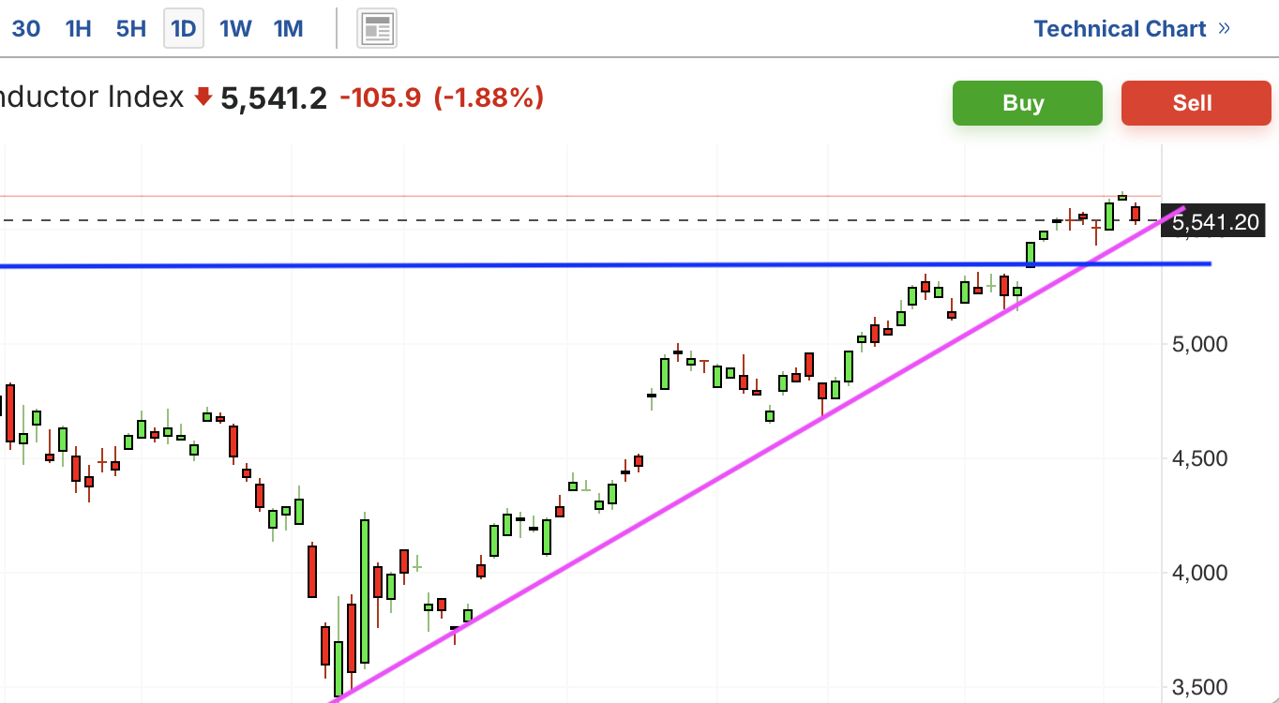Click the 5,541.20 current price label
The height and width of the screenshot is (703, 1279).
(x=1215, y=222)
